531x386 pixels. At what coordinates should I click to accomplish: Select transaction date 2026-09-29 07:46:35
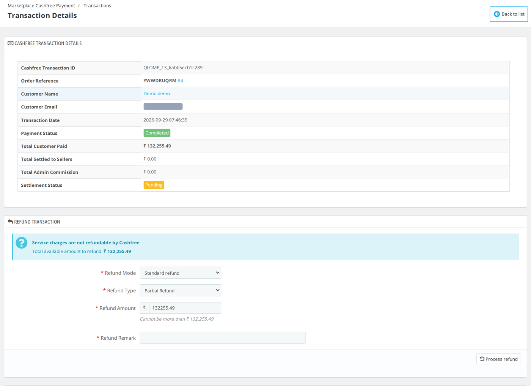tap(165, 120)
